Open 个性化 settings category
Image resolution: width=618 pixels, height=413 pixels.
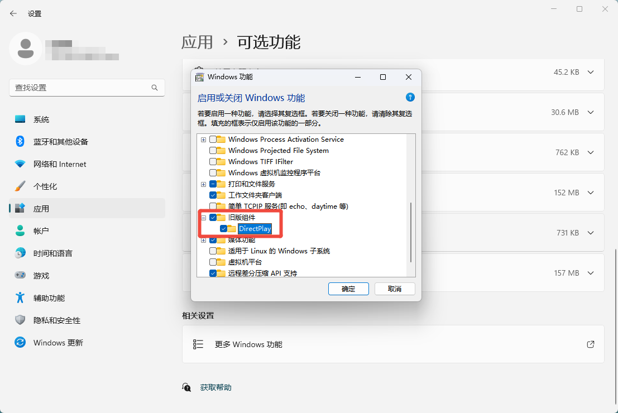tap(87, 186)
